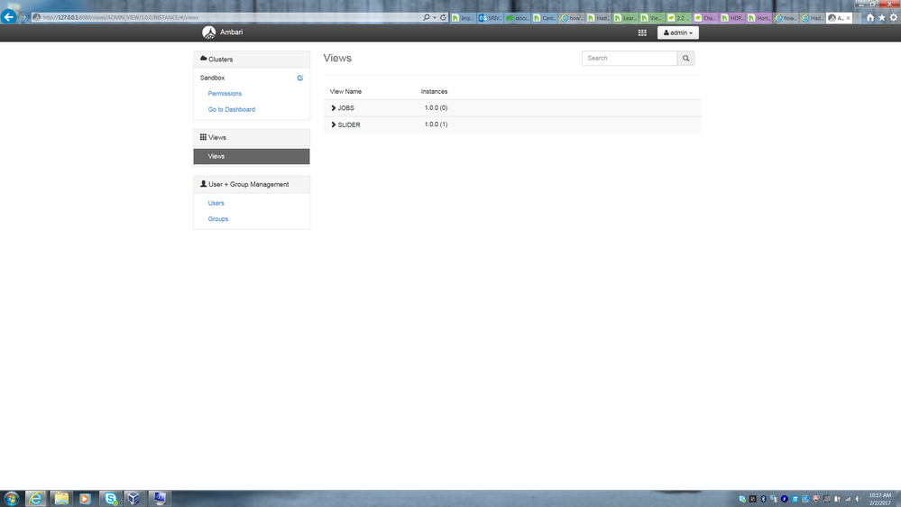The height and width of the screenshot is (507, 901).
Task: Click the 1.0.0 (1) instances value
Action: 437,124
